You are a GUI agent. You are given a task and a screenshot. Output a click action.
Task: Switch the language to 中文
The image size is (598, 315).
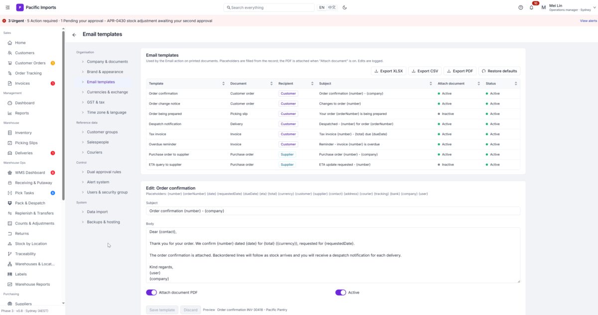(332, 7)
